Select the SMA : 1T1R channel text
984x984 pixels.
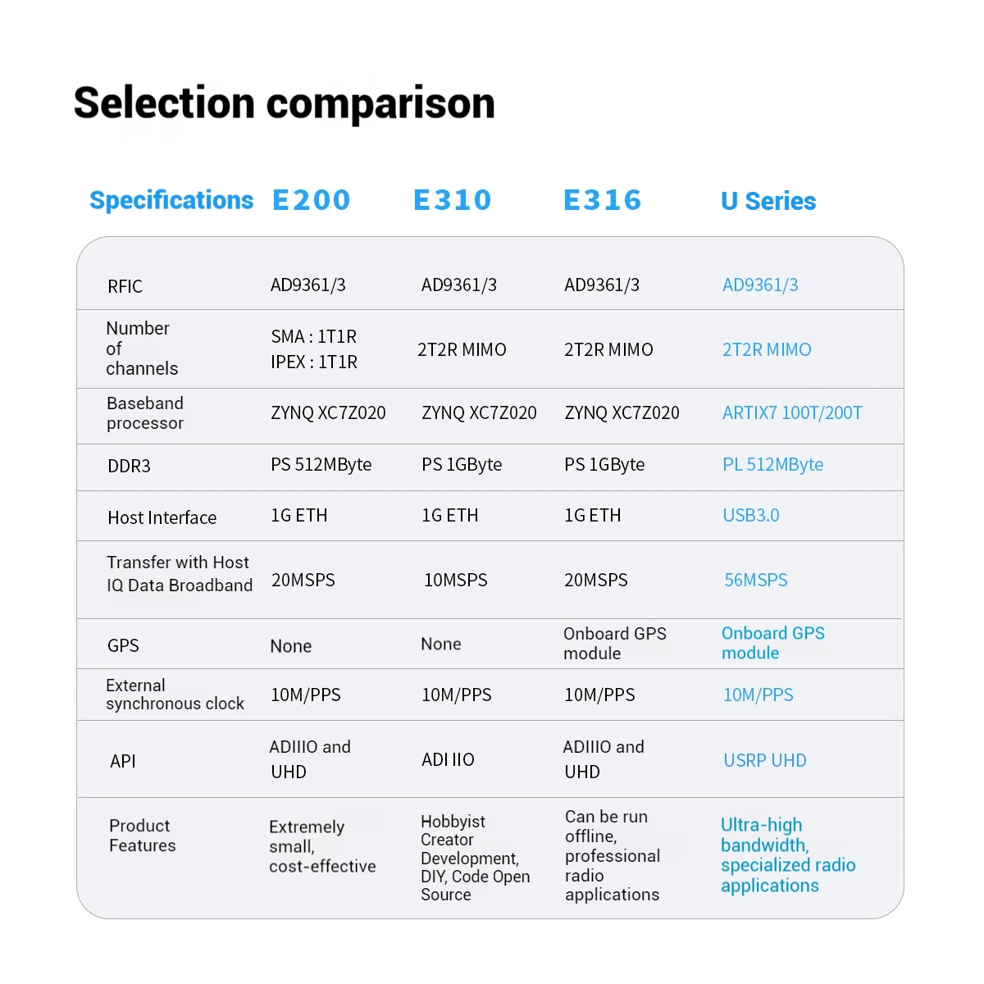coord(313,337)
